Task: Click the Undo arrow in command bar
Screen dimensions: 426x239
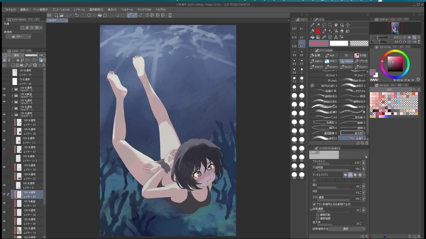Action: (77, 15)
